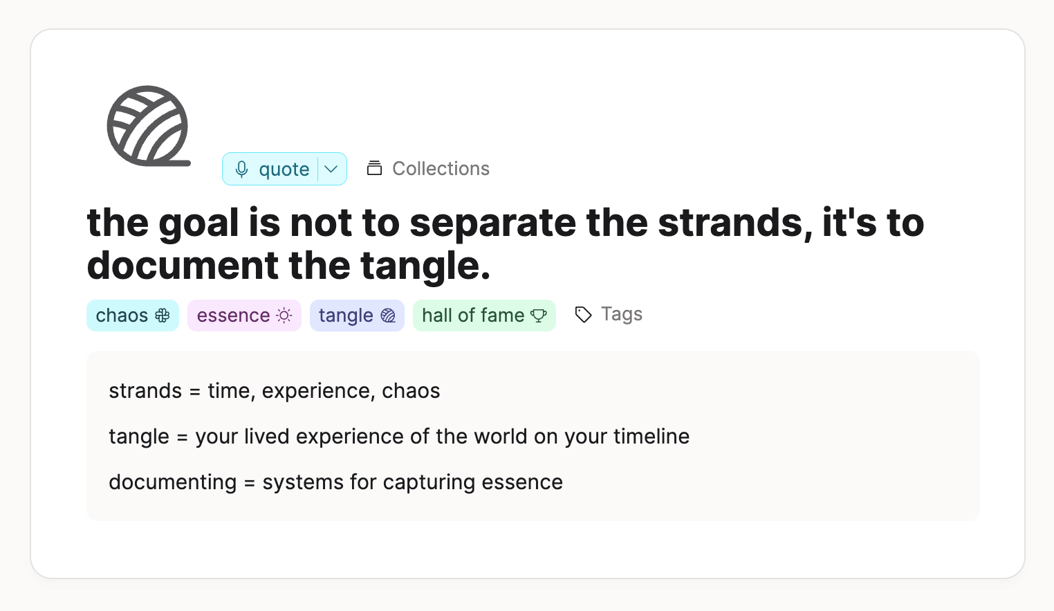Image resolution: width=1054 pixels, height=611 pixels.
Task: Open the Tags selector
Action: pos(621,314)
